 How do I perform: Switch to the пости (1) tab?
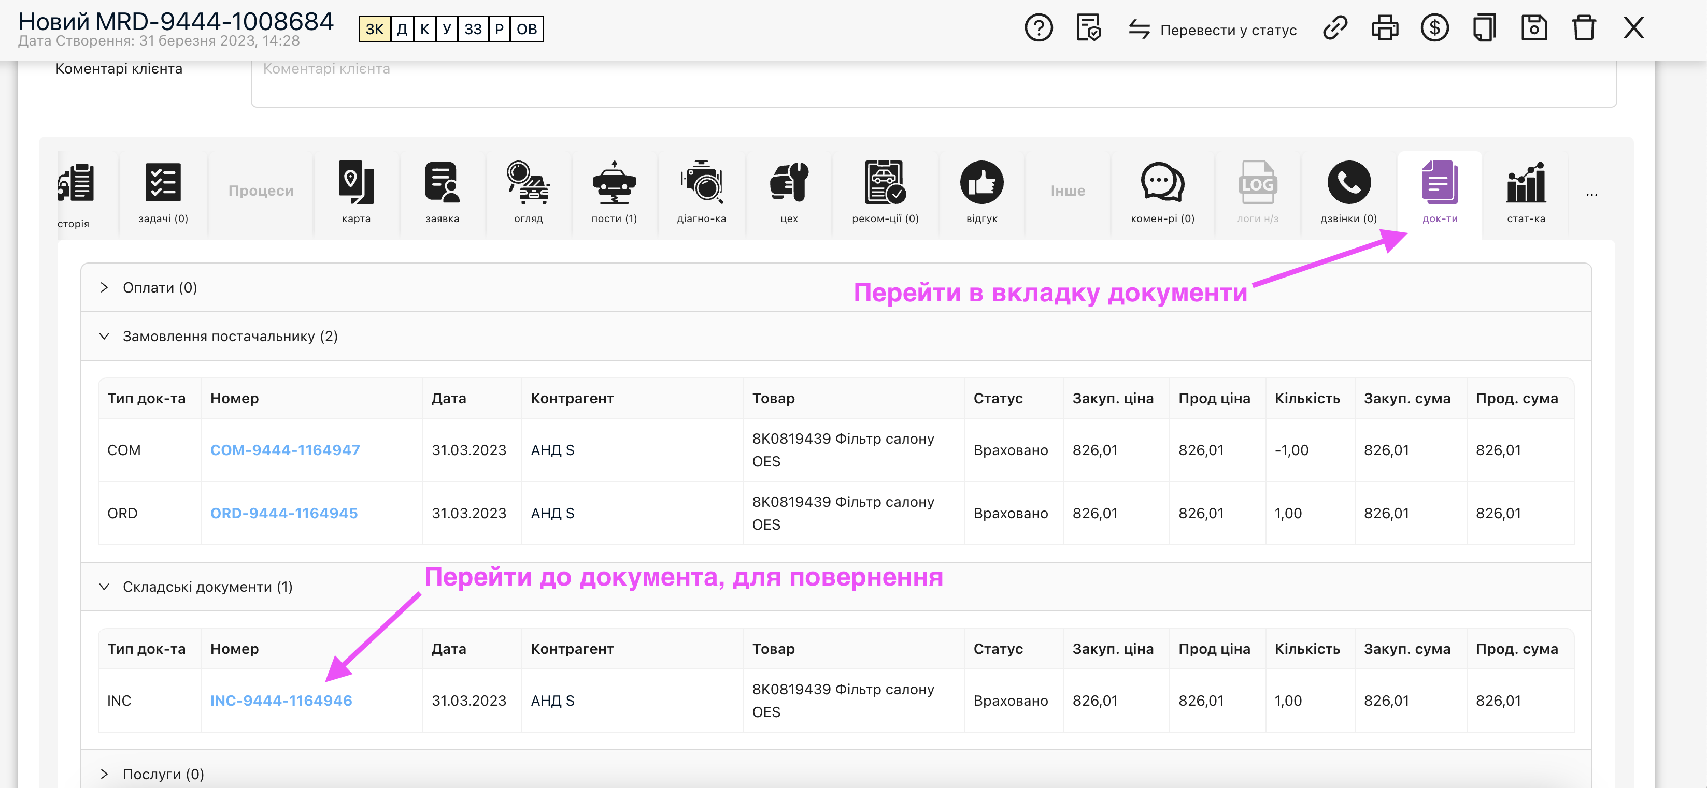[x=614, y=192]
